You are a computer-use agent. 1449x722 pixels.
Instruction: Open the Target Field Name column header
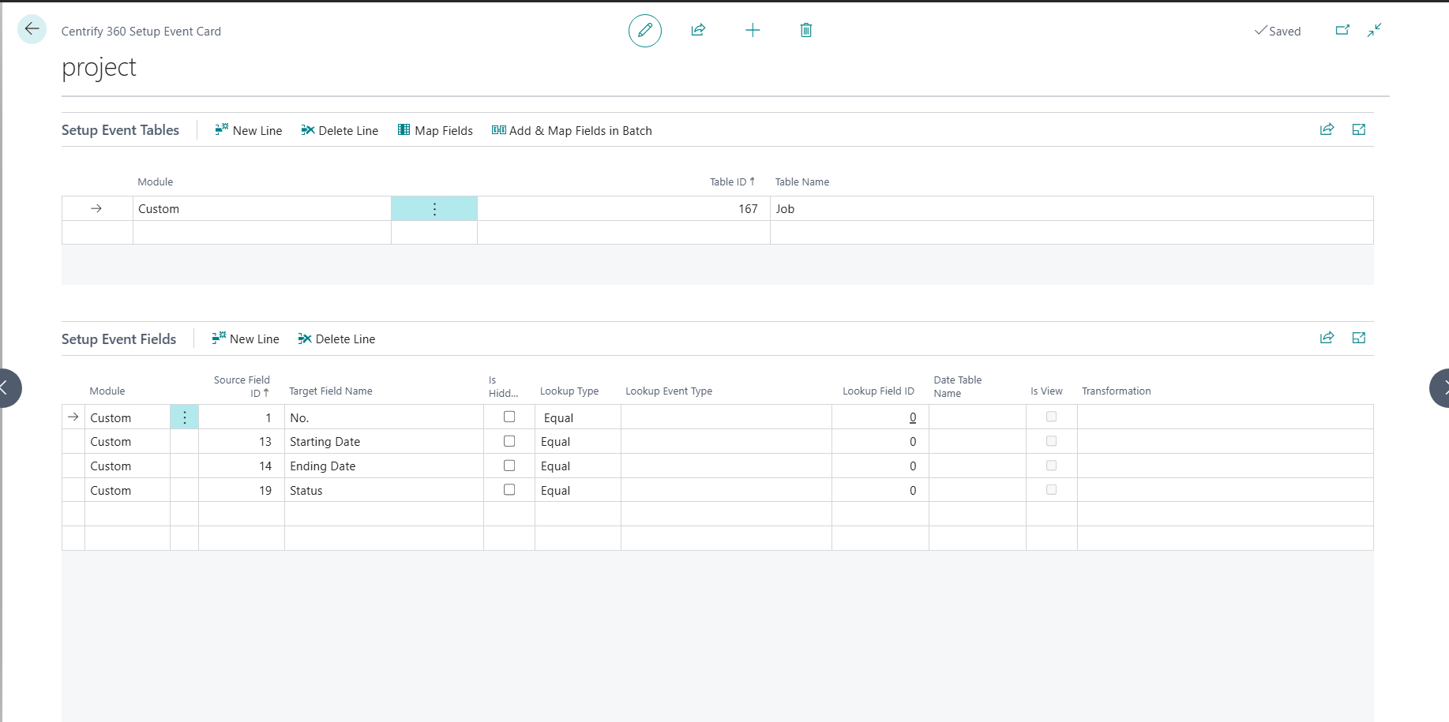tap(331, 391)
